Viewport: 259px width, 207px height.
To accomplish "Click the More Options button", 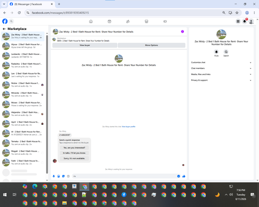I will pyautogui.click(x=151, y=45).
